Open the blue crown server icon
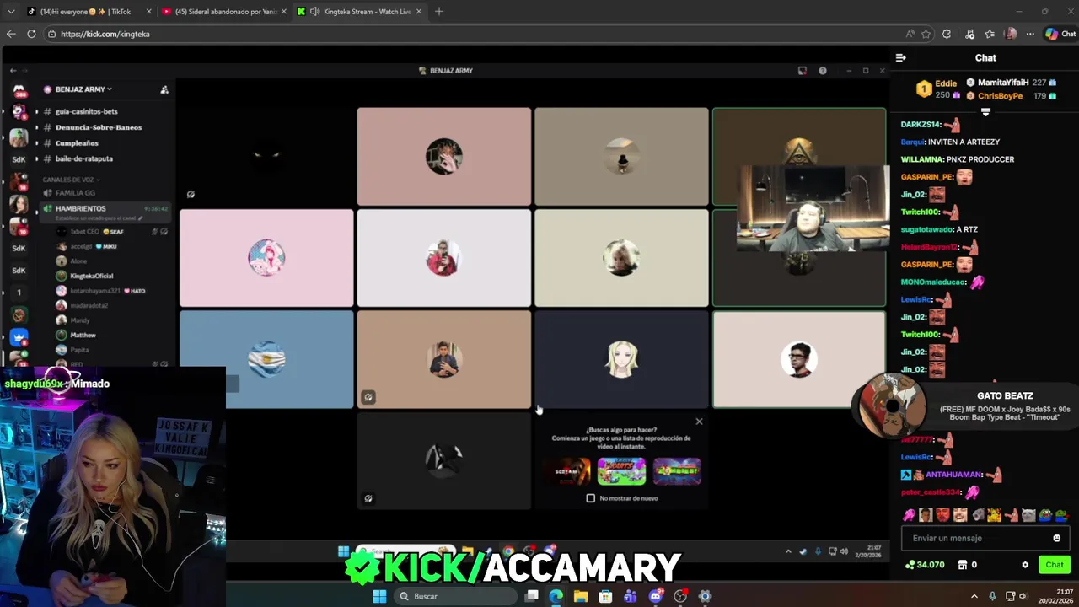 pyautogui.click(x=19, y=336)
